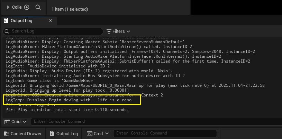Click the search collections magnifier icon
Image resolution: width=282 pixels, height=139 pixels.
(38, 7)
